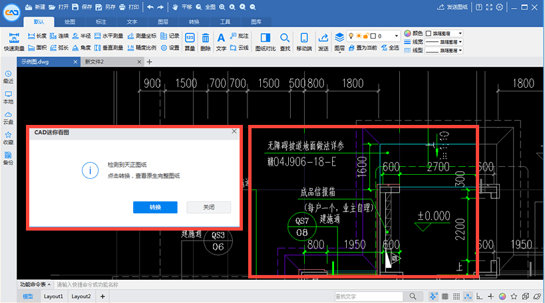Open 云盘 cloud drive in sidebar
The height and width of the screenshot is (303, 545).
(x=8, y=118)
